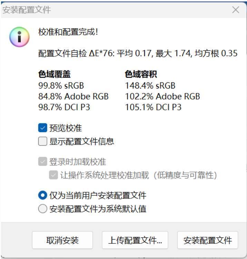
Task: Toggle the 登录时加载校准 checkbox
Action: [x=43, y=161]
